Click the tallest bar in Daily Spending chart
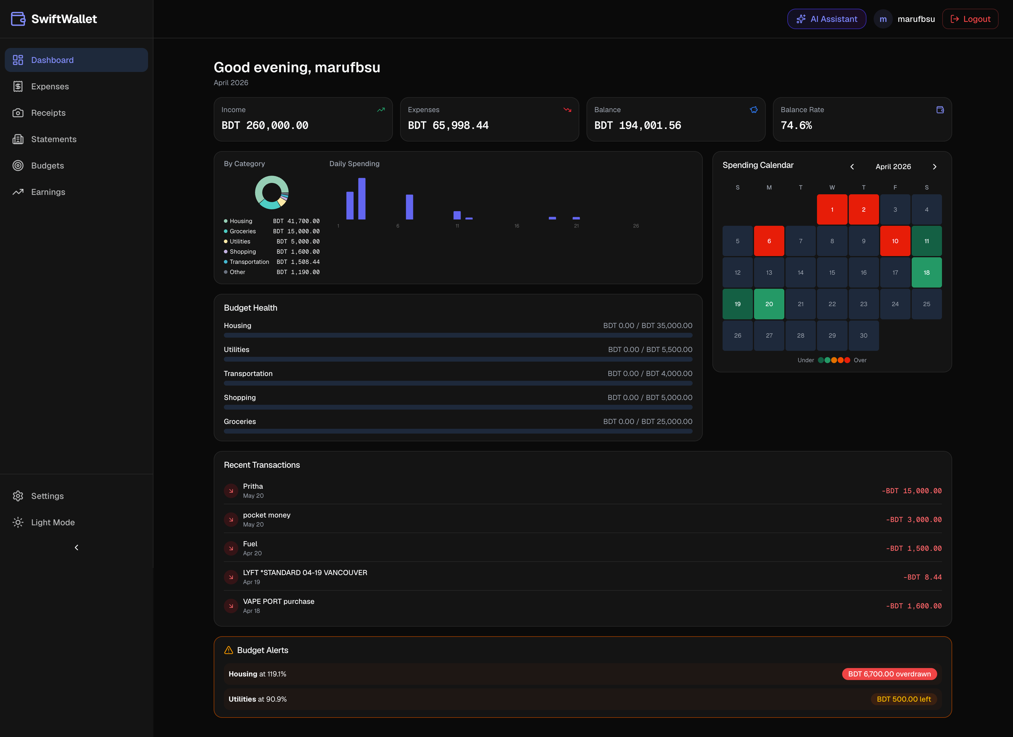The height and width of the screenshot is (737, 1013). 362,199
